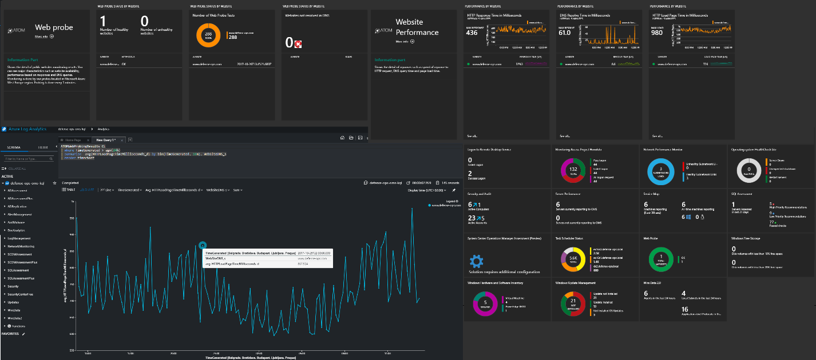Viewport: 816px width, 360px height.
Task: Click the Filter by name or type field
Action: tap(29, 159)
